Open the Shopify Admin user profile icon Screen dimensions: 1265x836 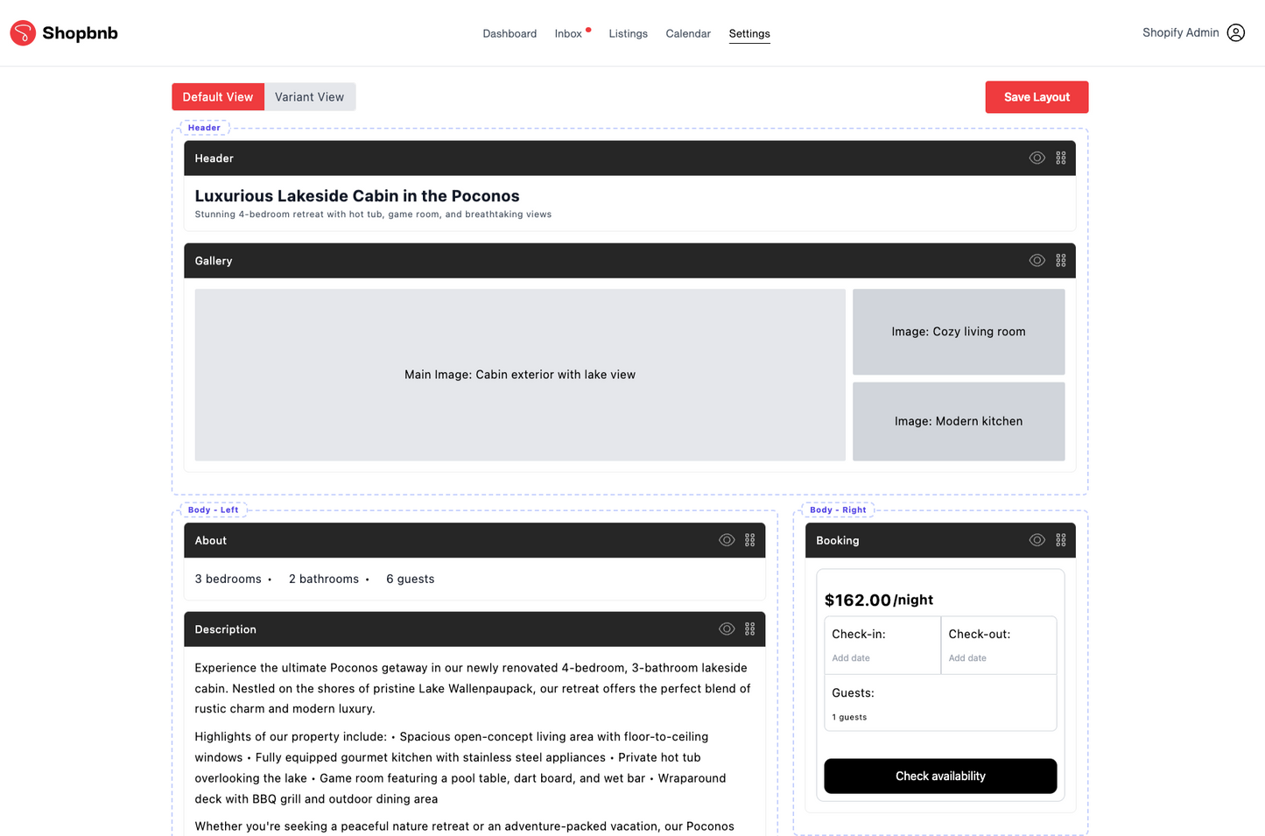(1235, 33)
